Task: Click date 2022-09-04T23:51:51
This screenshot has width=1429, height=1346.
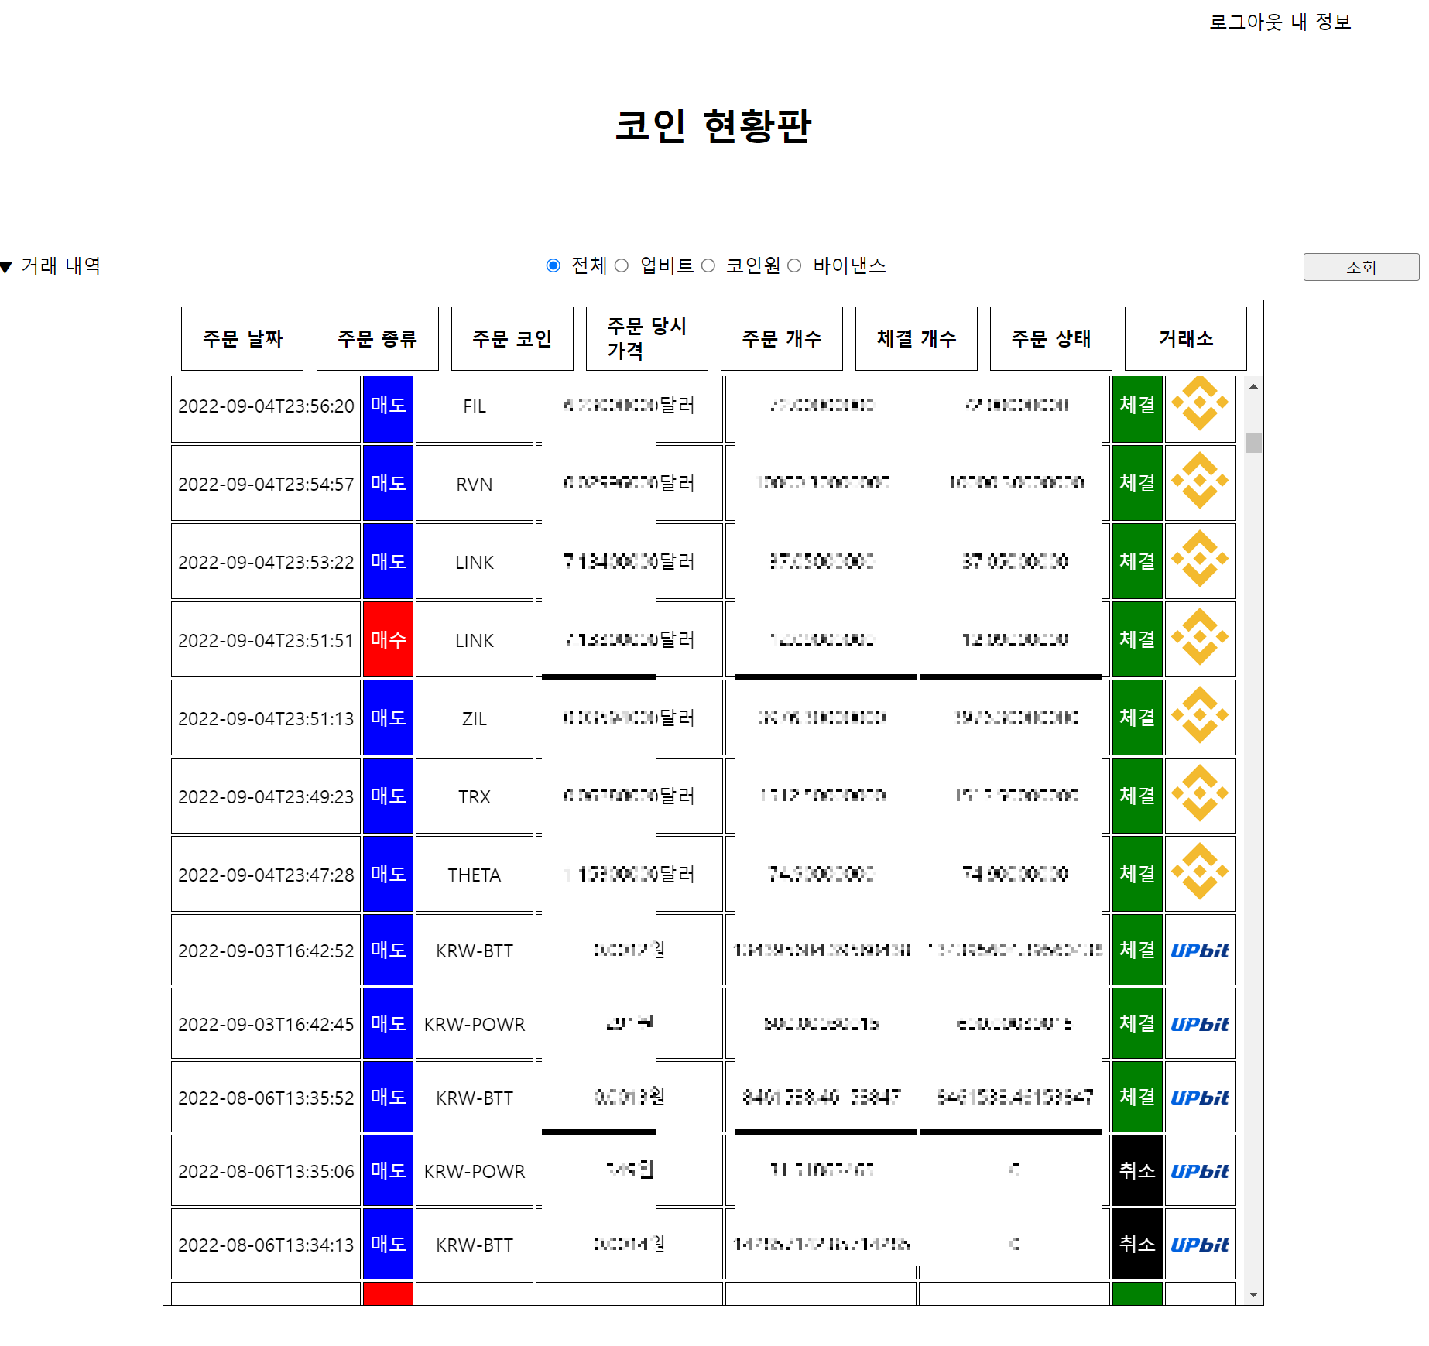Action: tap(266, 641)
